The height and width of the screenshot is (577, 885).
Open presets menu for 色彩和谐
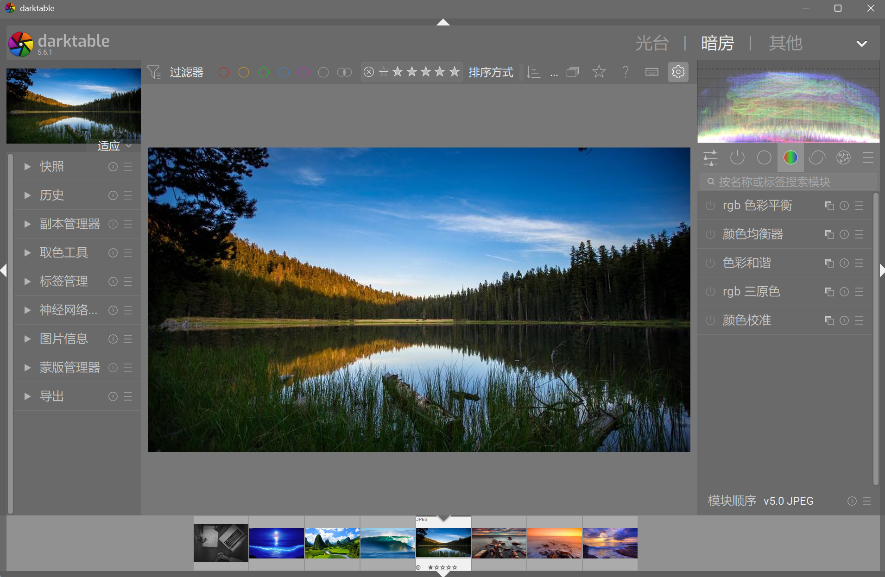click(859, 263)
